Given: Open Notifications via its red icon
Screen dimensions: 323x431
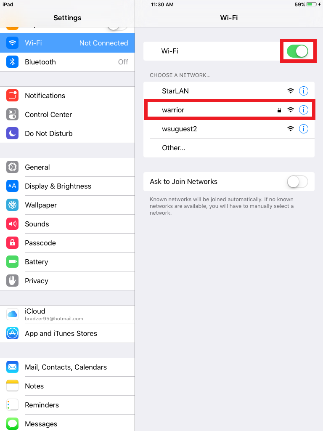Looking at the screenshot, I should click(12, 96).
